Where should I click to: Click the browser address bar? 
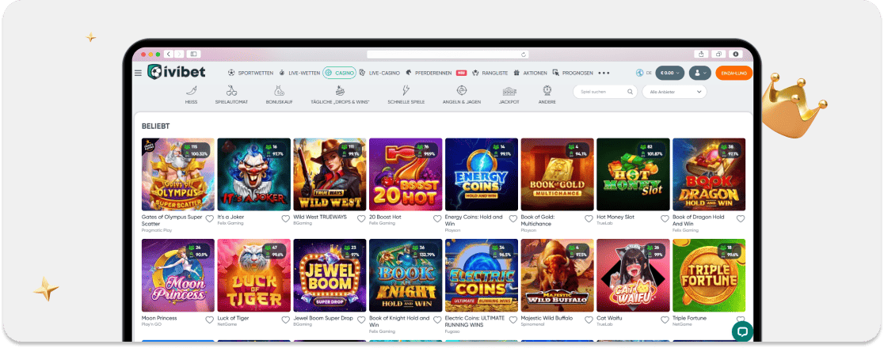click(x=448, y=55)
